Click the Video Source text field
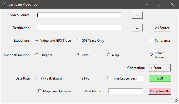This screenshot has width=179, height=104. [79, 15]
